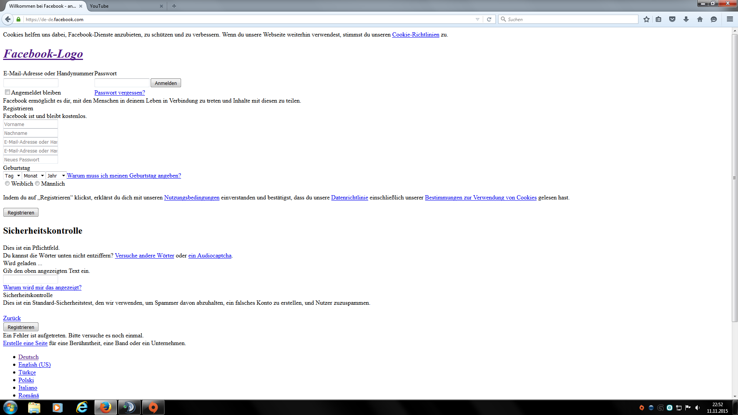Screen dimensions: 738x415
Task: Click the 'Neues Passwort' input field
Action: (x=30, y=159)
